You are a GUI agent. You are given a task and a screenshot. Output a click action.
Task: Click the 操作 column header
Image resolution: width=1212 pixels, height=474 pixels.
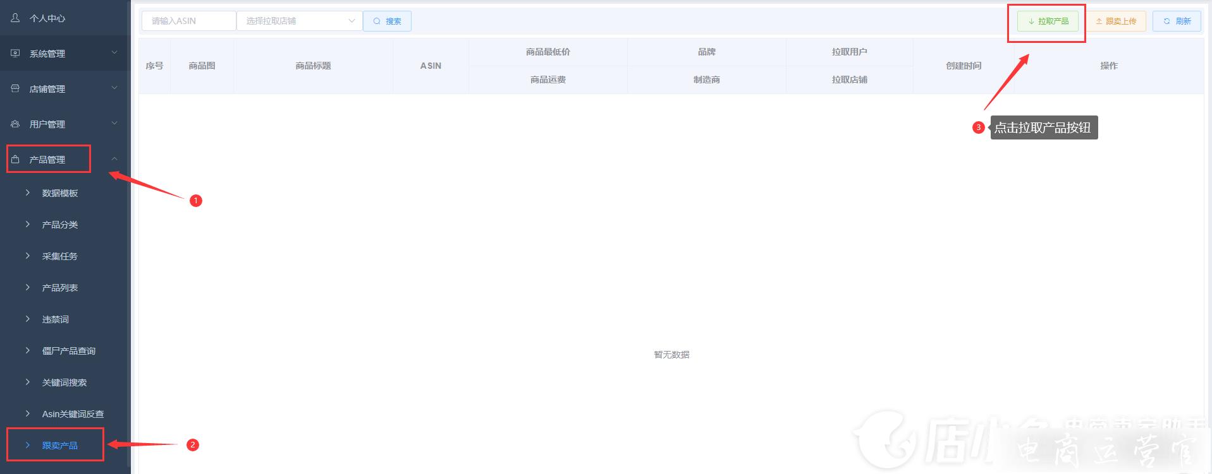[x=1109, y=66]
